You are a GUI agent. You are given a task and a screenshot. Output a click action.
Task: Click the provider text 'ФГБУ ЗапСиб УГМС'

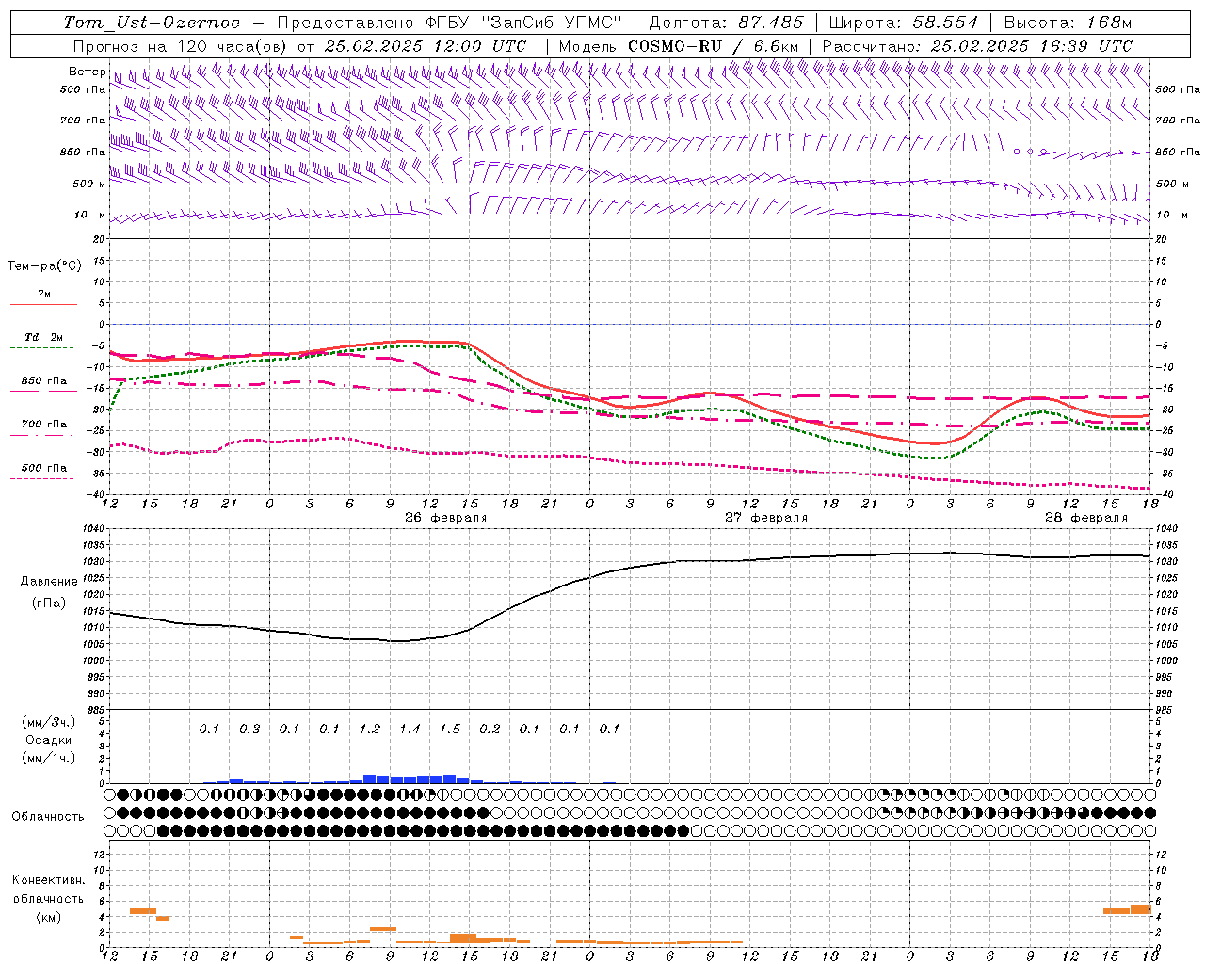tap(526, 23)
